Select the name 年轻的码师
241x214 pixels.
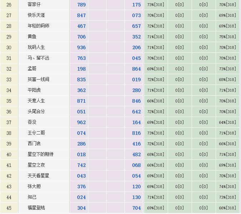38,26
